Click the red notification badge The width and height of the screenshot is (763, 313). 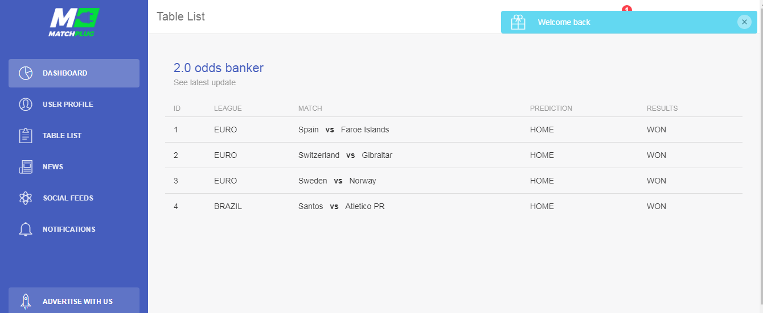click(627, 9)
